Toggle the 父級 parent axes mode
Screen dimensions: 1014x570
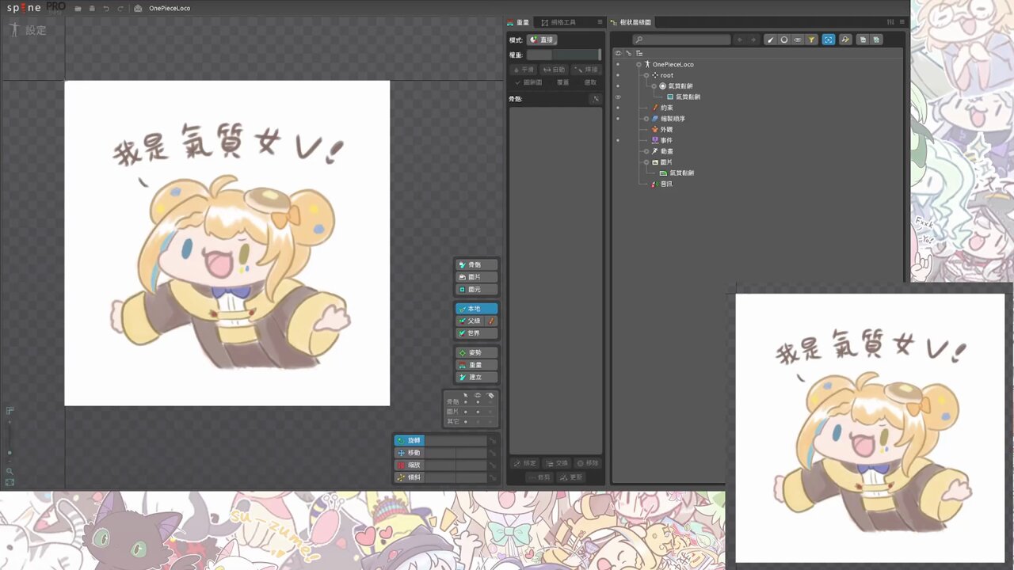[x=473, y=321]
